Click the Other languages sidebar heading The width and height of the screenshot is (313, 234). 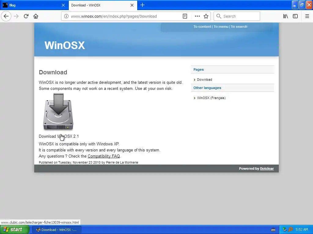(207, 88)
